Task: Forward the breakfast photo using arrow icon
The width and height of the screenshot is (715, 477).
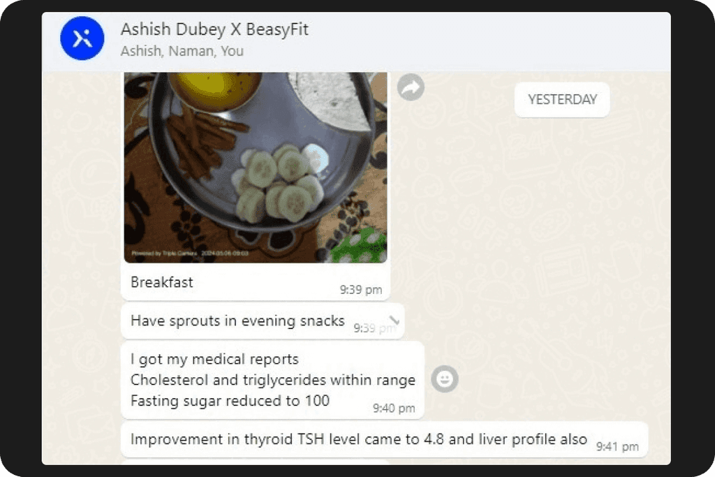Action: click(x=411, y=87)
